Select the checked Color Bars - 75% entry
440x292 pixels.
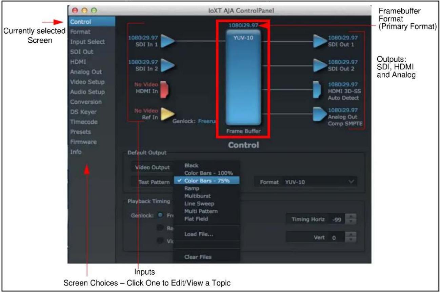pyautogui.click(x=206, y=181)
